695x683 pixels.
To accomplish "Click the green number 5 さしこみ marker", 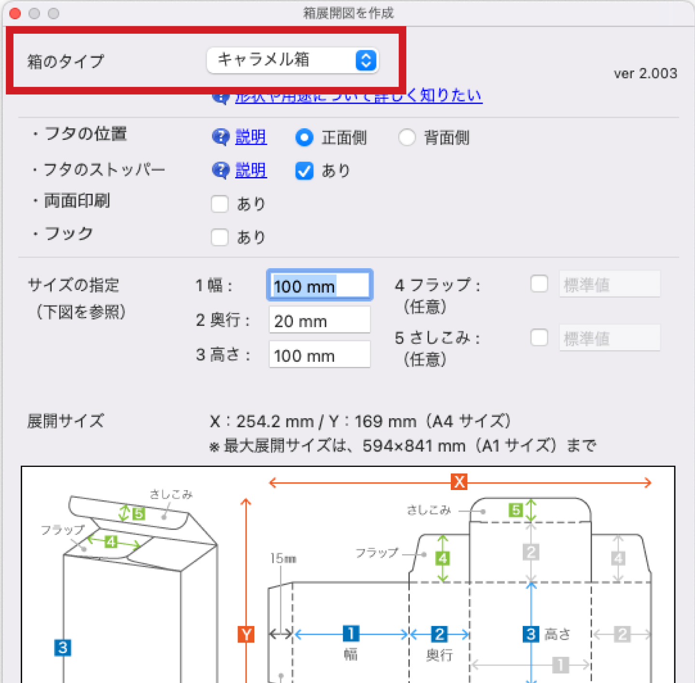I will point(516,510).
